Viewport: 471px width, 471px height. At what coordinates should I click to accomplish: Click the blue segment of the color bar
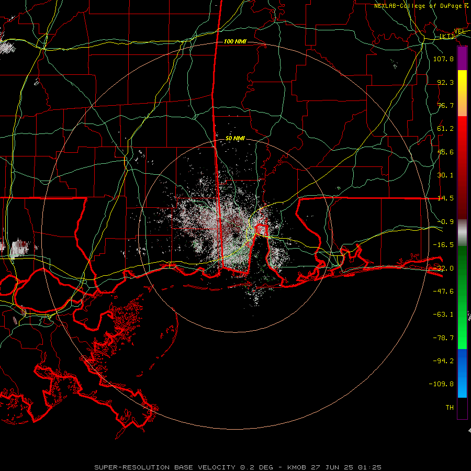[x=462, y=373]
